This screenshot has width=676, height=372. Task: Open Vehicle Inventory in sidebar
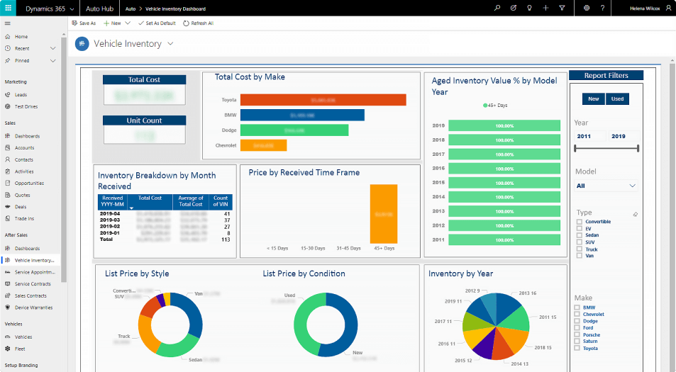point(31,261)
